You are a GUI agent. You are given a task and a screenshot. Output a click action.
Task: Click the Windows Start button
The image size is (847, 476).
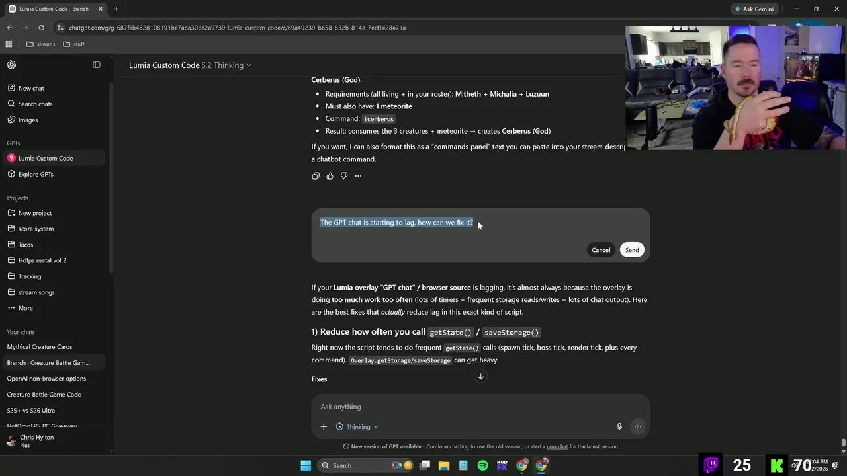306,465
